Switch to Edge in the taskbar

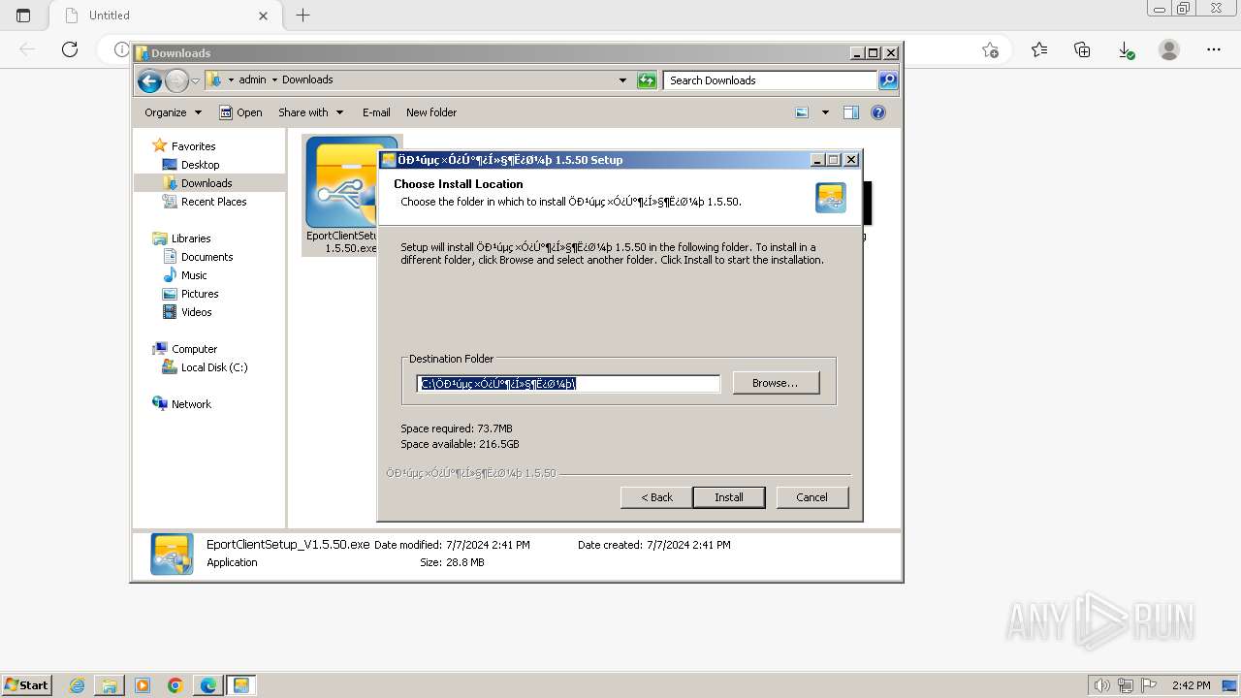pos(208,685)
